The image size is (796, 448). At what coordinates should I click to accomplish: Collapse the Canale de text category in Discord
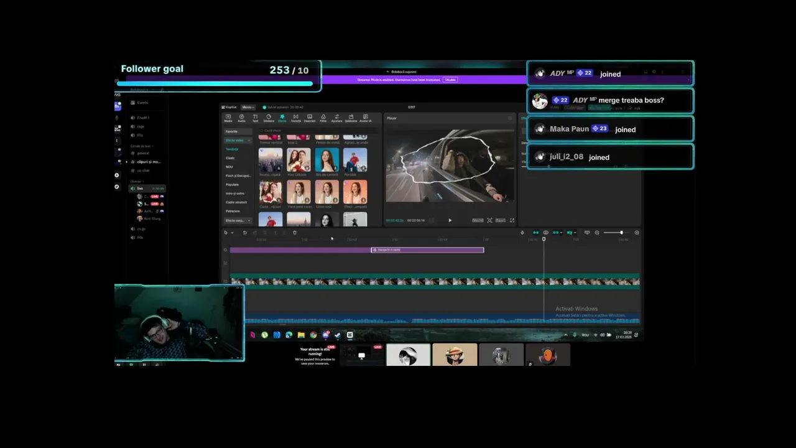pos(142,146)
